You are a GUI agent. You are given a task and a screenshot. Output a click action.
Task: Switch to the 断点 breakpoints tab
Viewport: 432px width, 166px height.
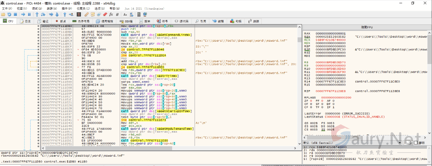pos(60,21)
